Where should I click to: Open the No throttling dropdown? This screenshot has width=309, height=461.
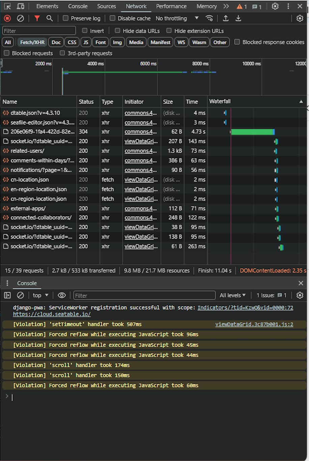click(177, 18)
